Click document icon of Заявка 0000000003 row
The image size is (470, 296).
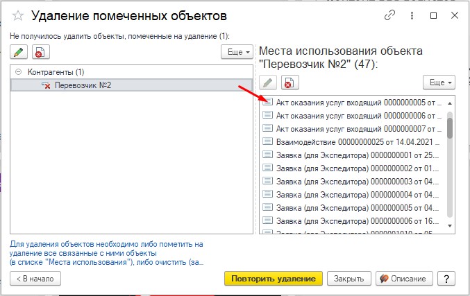268,180
